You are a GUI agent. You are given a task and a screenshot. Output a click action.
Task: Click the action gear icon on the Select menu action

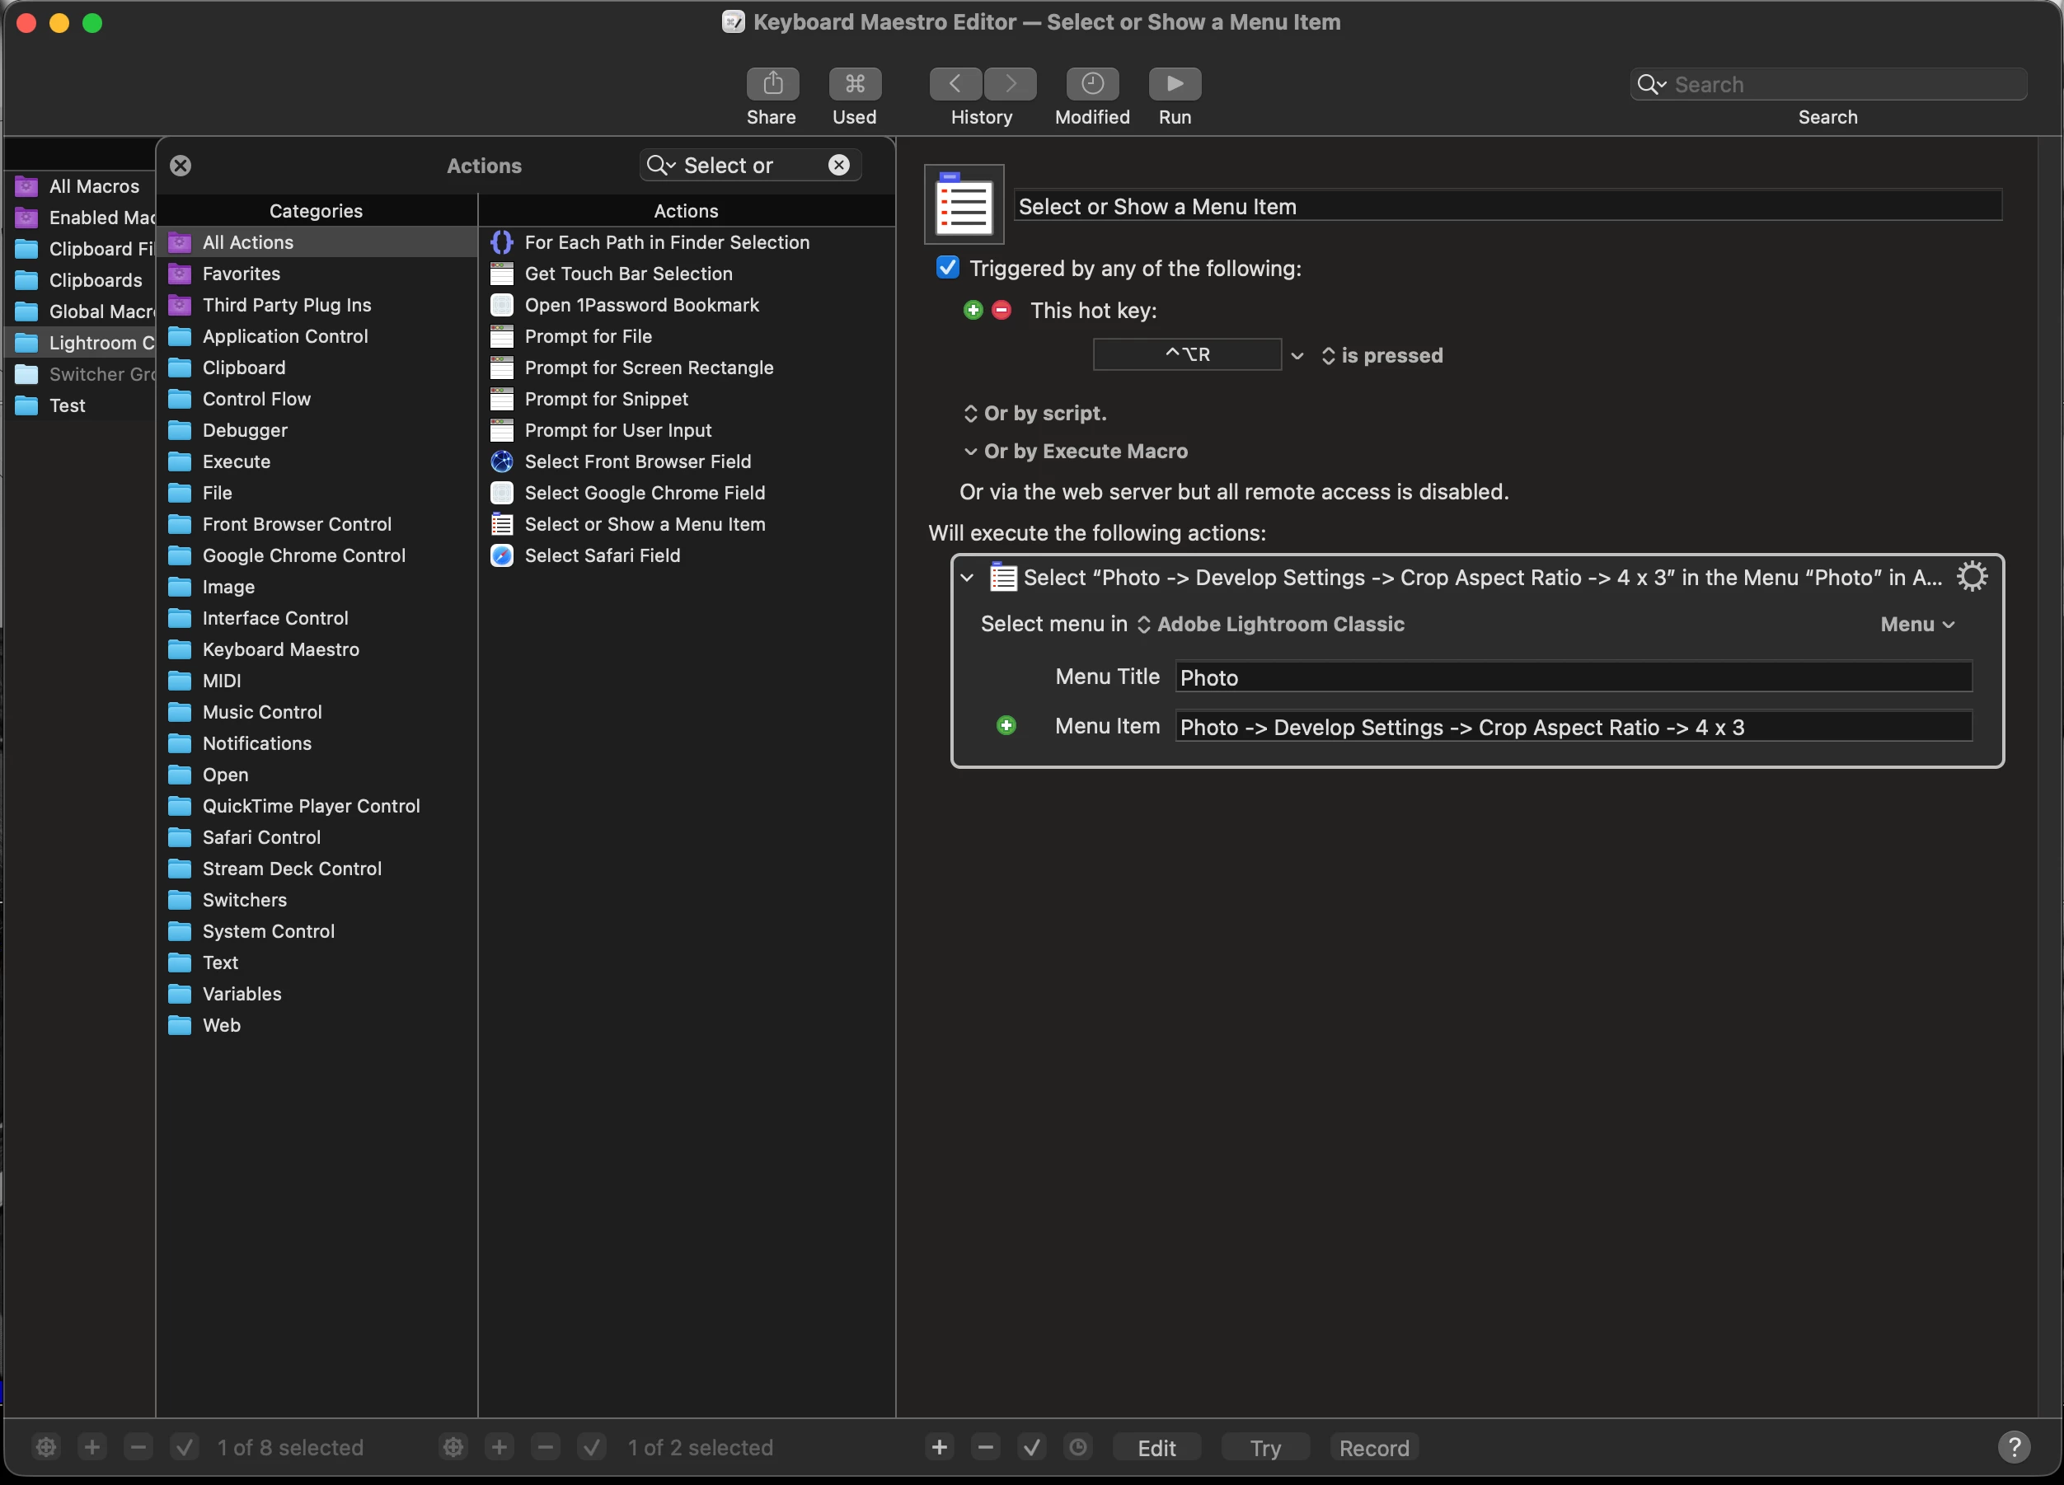click(x=1971, y=577)
